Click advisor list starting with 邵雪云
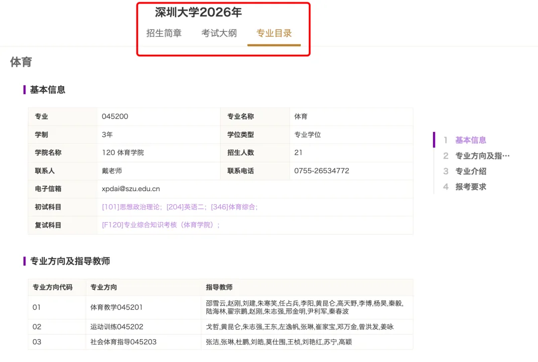The width and height of the screenshot is (538, 362). tap(305, 307)
